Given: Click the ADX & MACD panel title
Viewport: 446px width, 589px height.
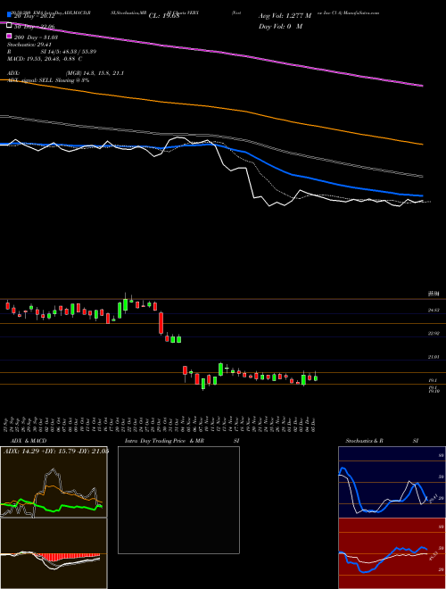Looking at the screenshot, I should point(27,441).
